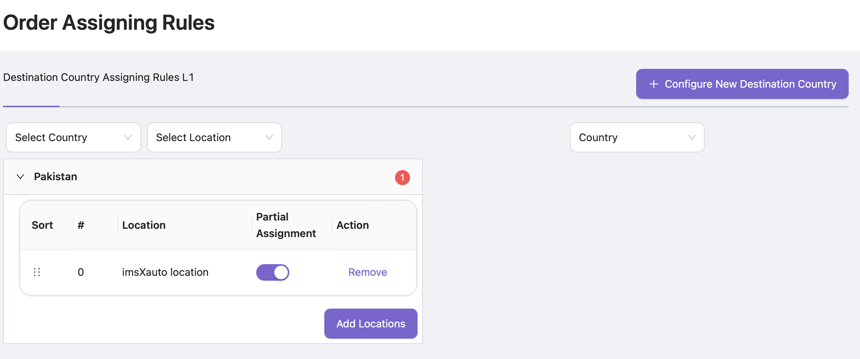Screen dimensions: 860x359
Task: Click the Action column header
Action: [353, 225]
